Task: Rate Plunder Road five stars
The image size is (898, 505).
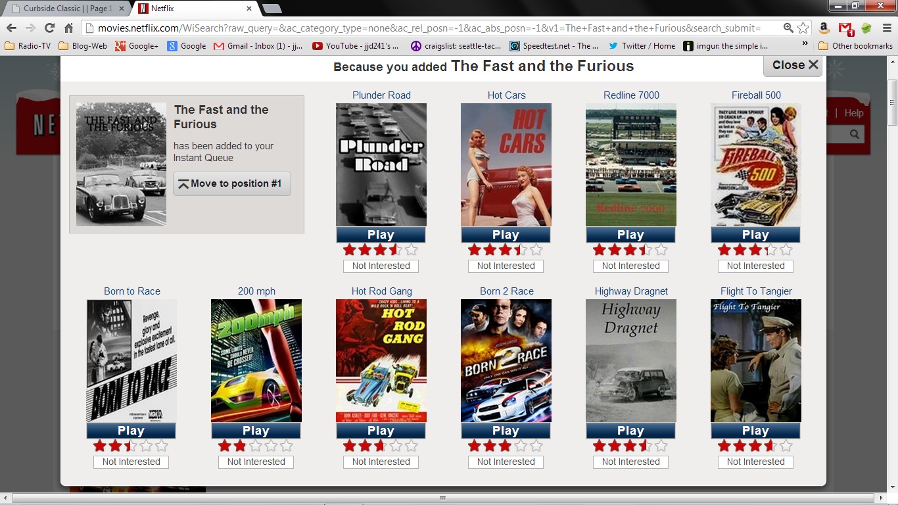Action: [x=412, y=250]
